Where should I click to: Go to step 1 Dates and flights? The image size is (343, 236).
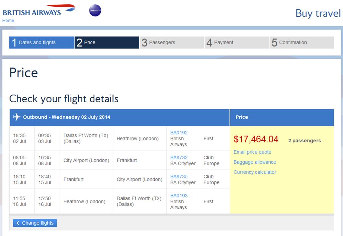point(42,43)
